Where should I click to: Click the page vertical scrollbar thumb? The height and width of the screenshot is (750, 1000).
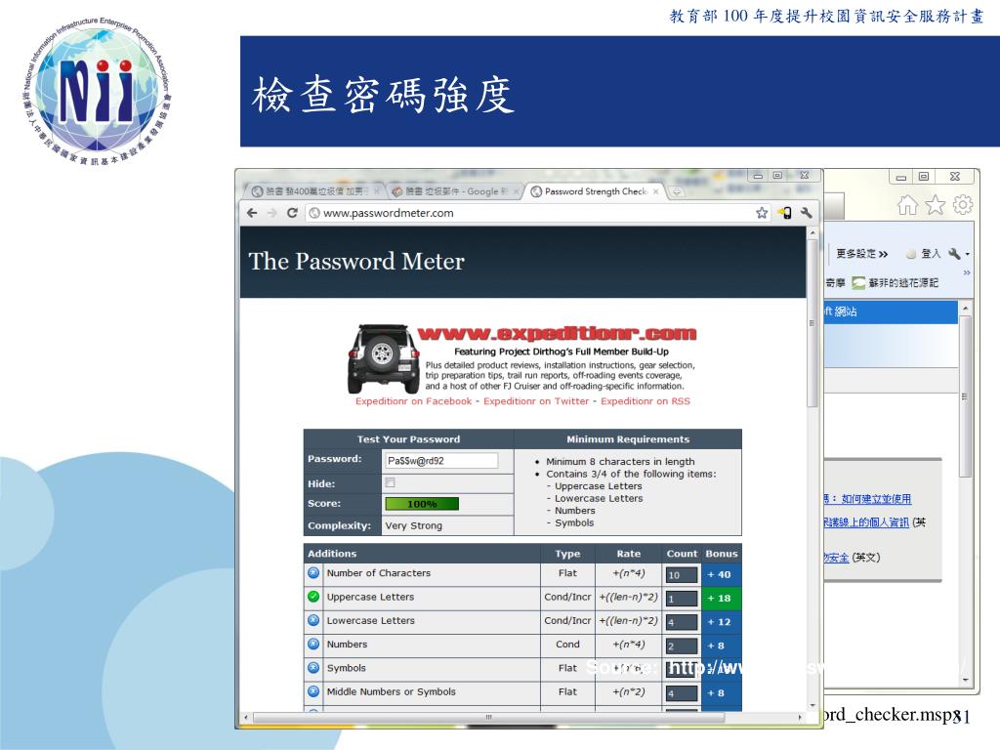pyautogui.click(x=812, y=324)
